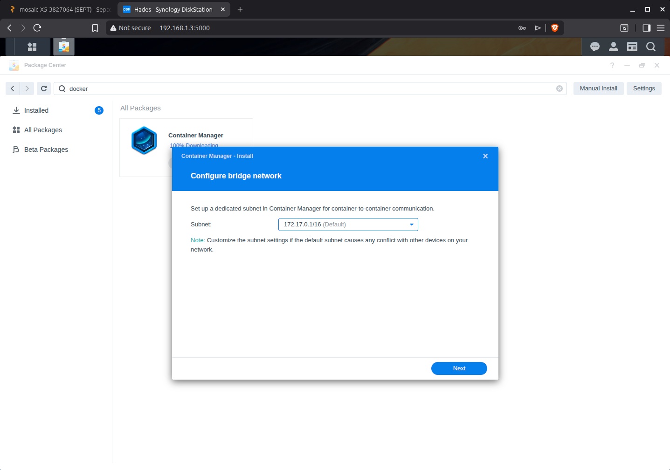Image resolution: width=670 pixels, height=470 pixels.
Task: Clear the docker search text
Action: coord(559,89)
